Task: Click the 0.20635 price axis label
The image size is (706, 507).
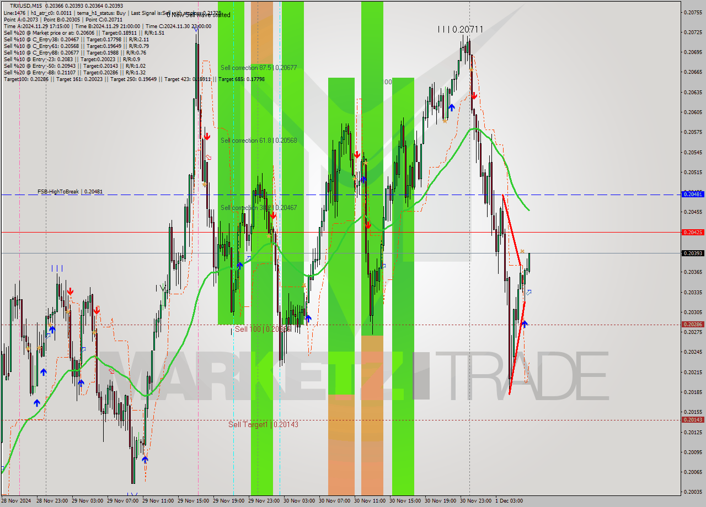Action: point(693,92)
